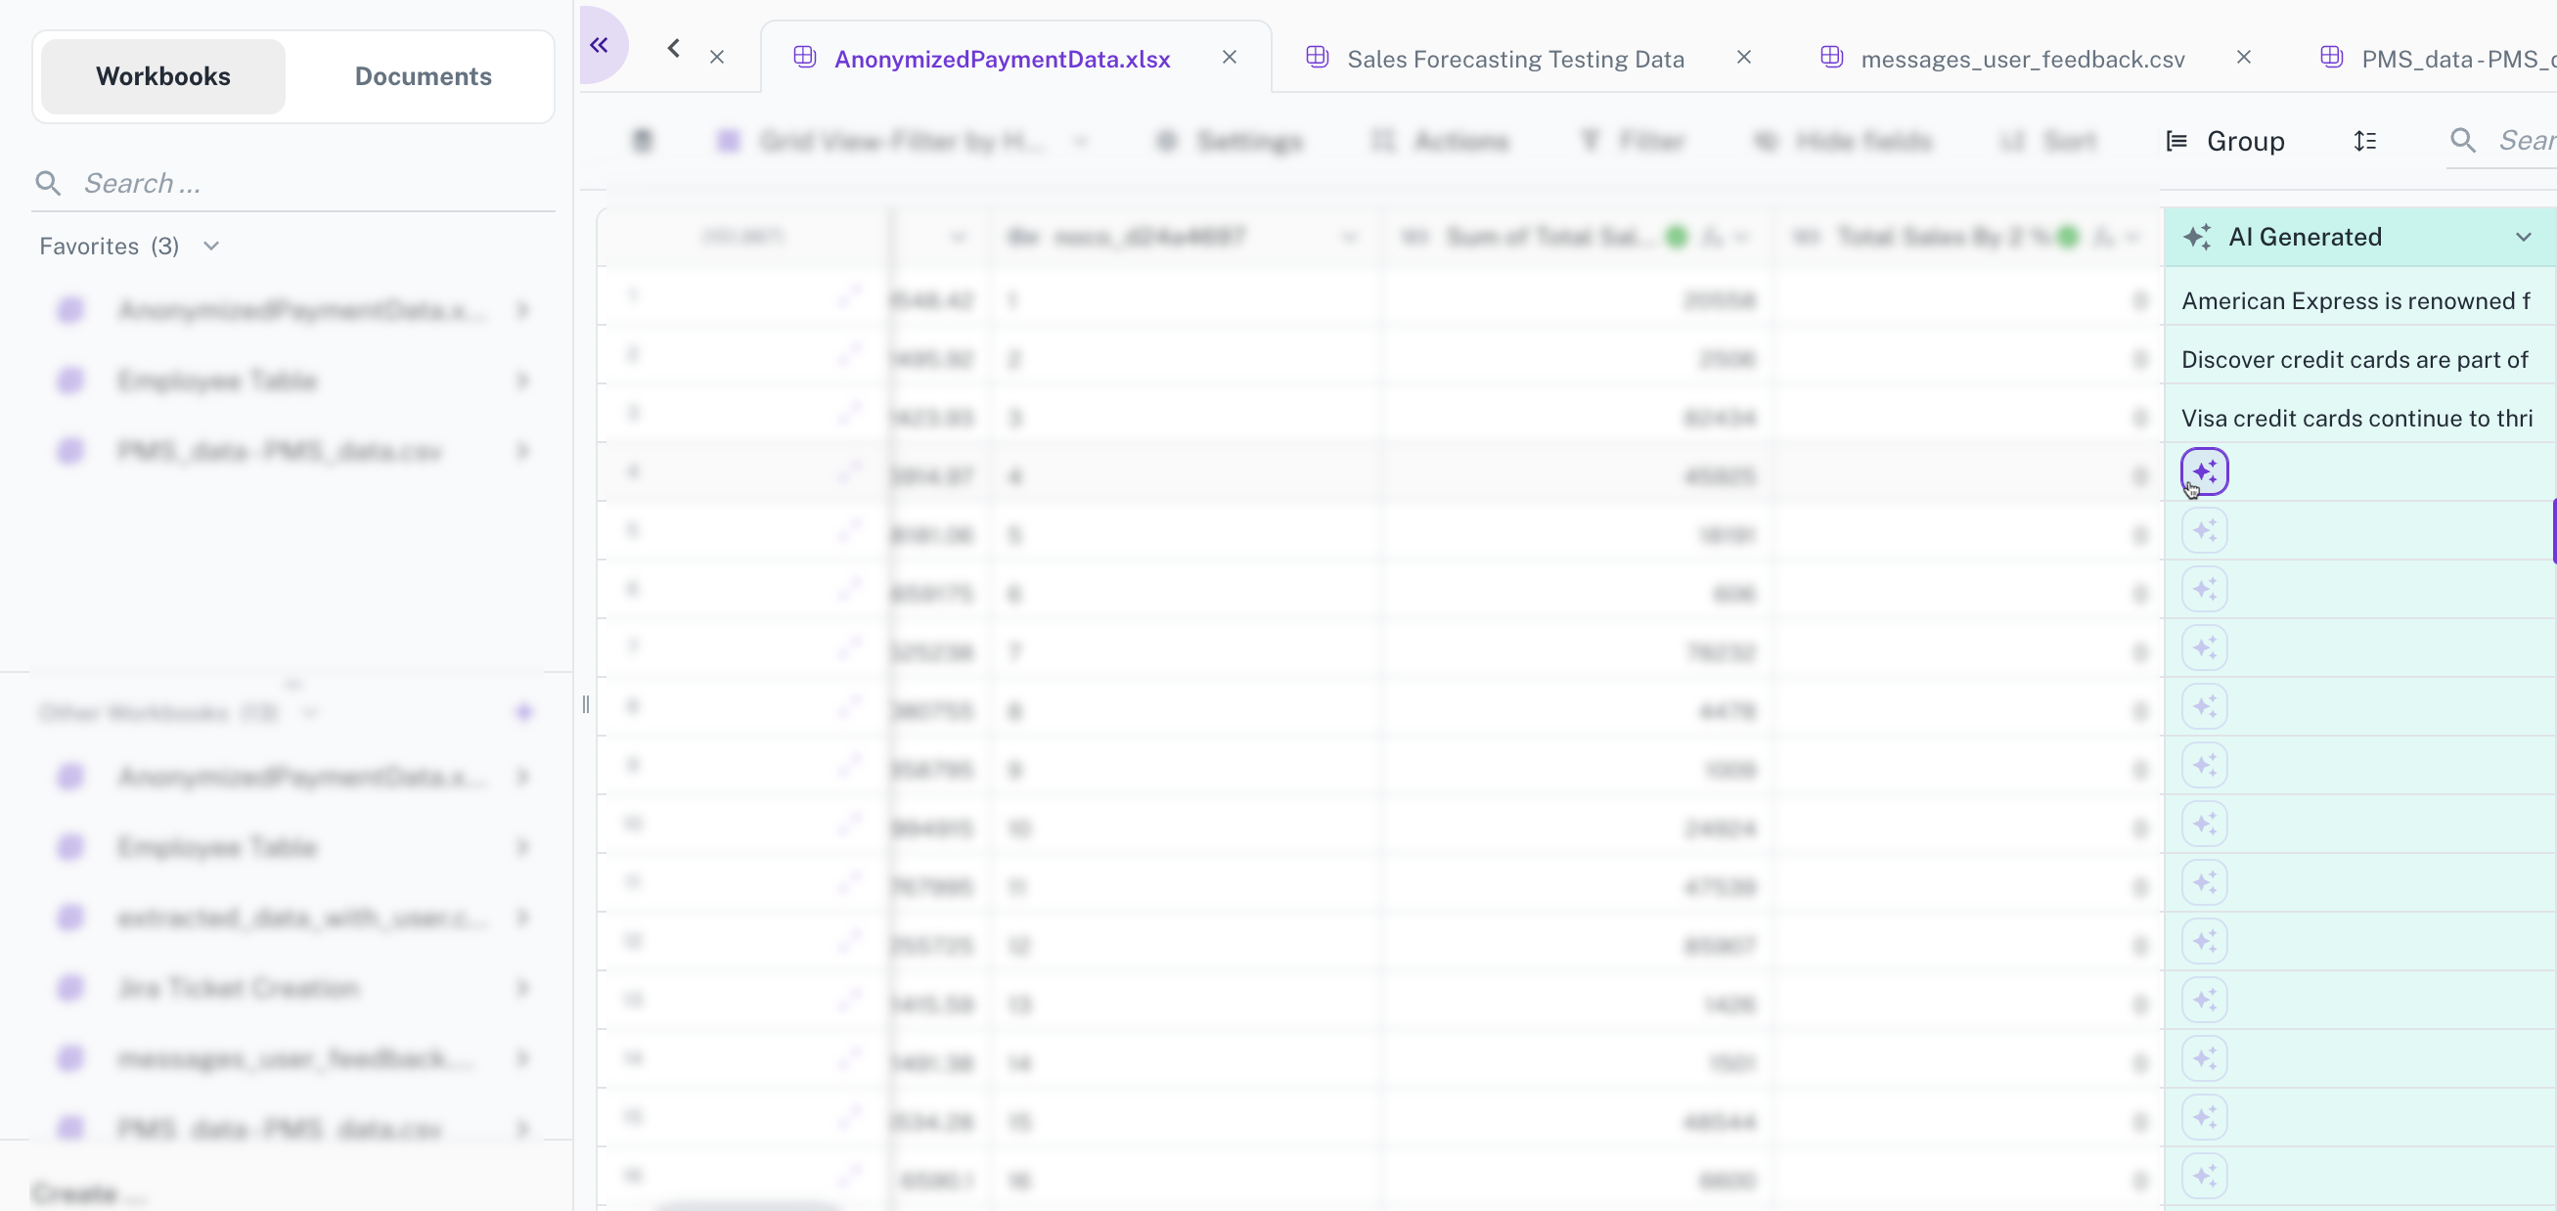The width and height of the screenshot is (2557, 1211).
Task: Close the Sales Forecasting Testing Data tab
Action: (1744, 57)
